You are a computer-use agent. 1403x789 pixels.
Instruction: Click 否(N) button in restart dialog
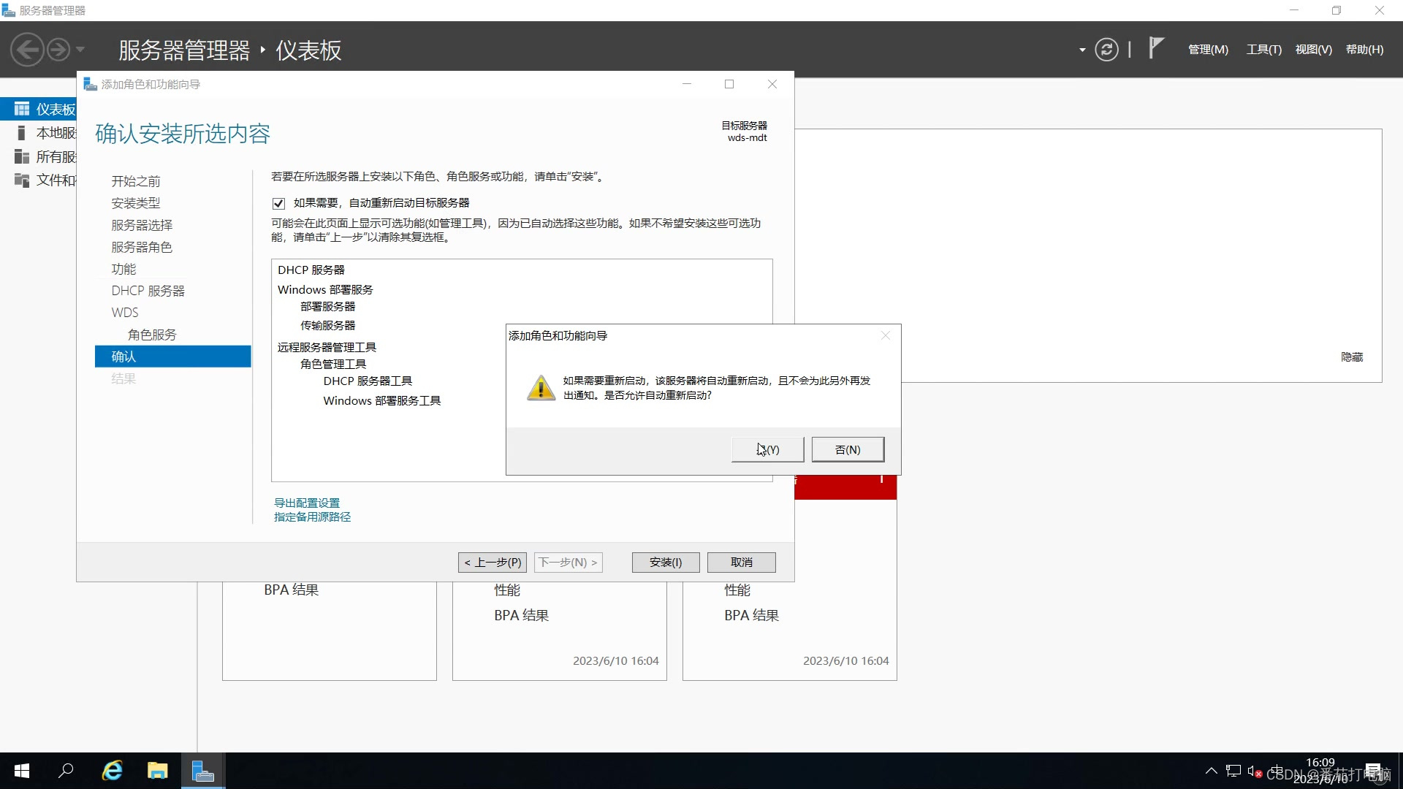point(848,449)
